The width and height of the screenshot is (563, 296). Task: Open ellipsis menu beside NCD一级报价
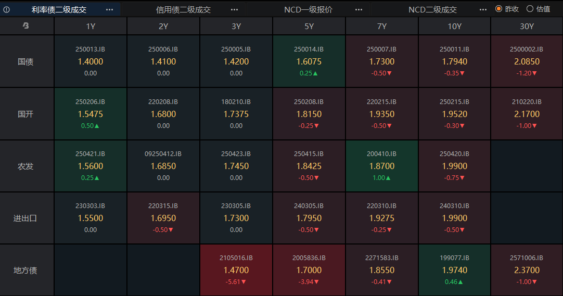(x=359, y=10)
